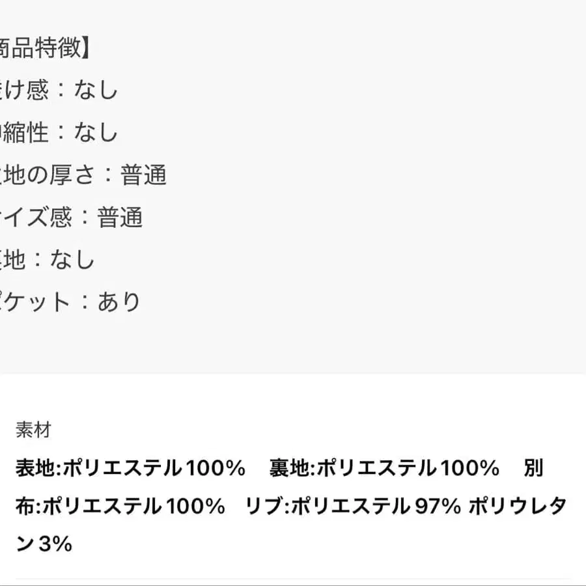Click the 伸縮性 label text
This screenshot has height=586, width=586.
(25, 132)
